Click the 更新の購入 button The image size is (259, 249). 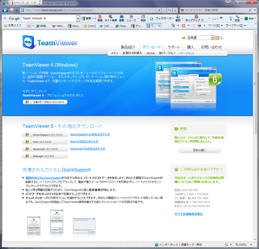coord(199,150)
